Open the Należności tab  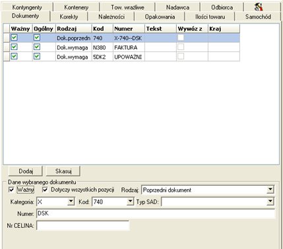point(111,16)
